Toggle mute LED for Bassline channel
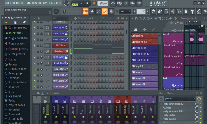Viewport: 207px width, 124px height. (x=34, y=51)
